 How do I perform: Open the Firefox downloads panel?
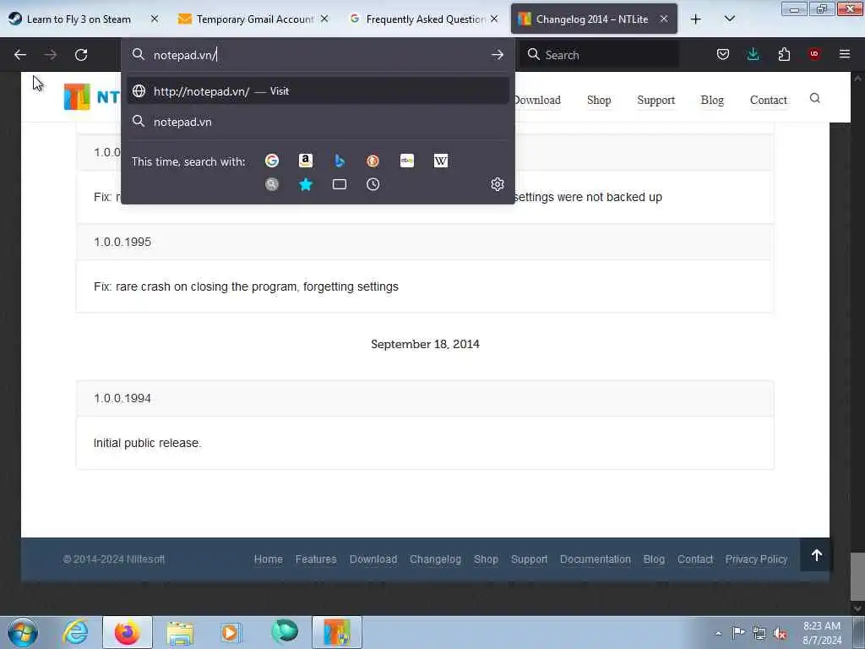coord(753,55)
